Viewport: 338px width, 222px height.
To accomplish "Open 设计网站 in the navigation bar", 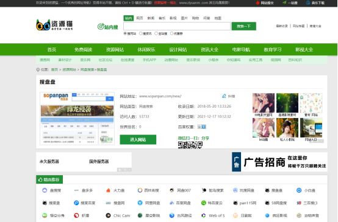I will tap(178, 50).
